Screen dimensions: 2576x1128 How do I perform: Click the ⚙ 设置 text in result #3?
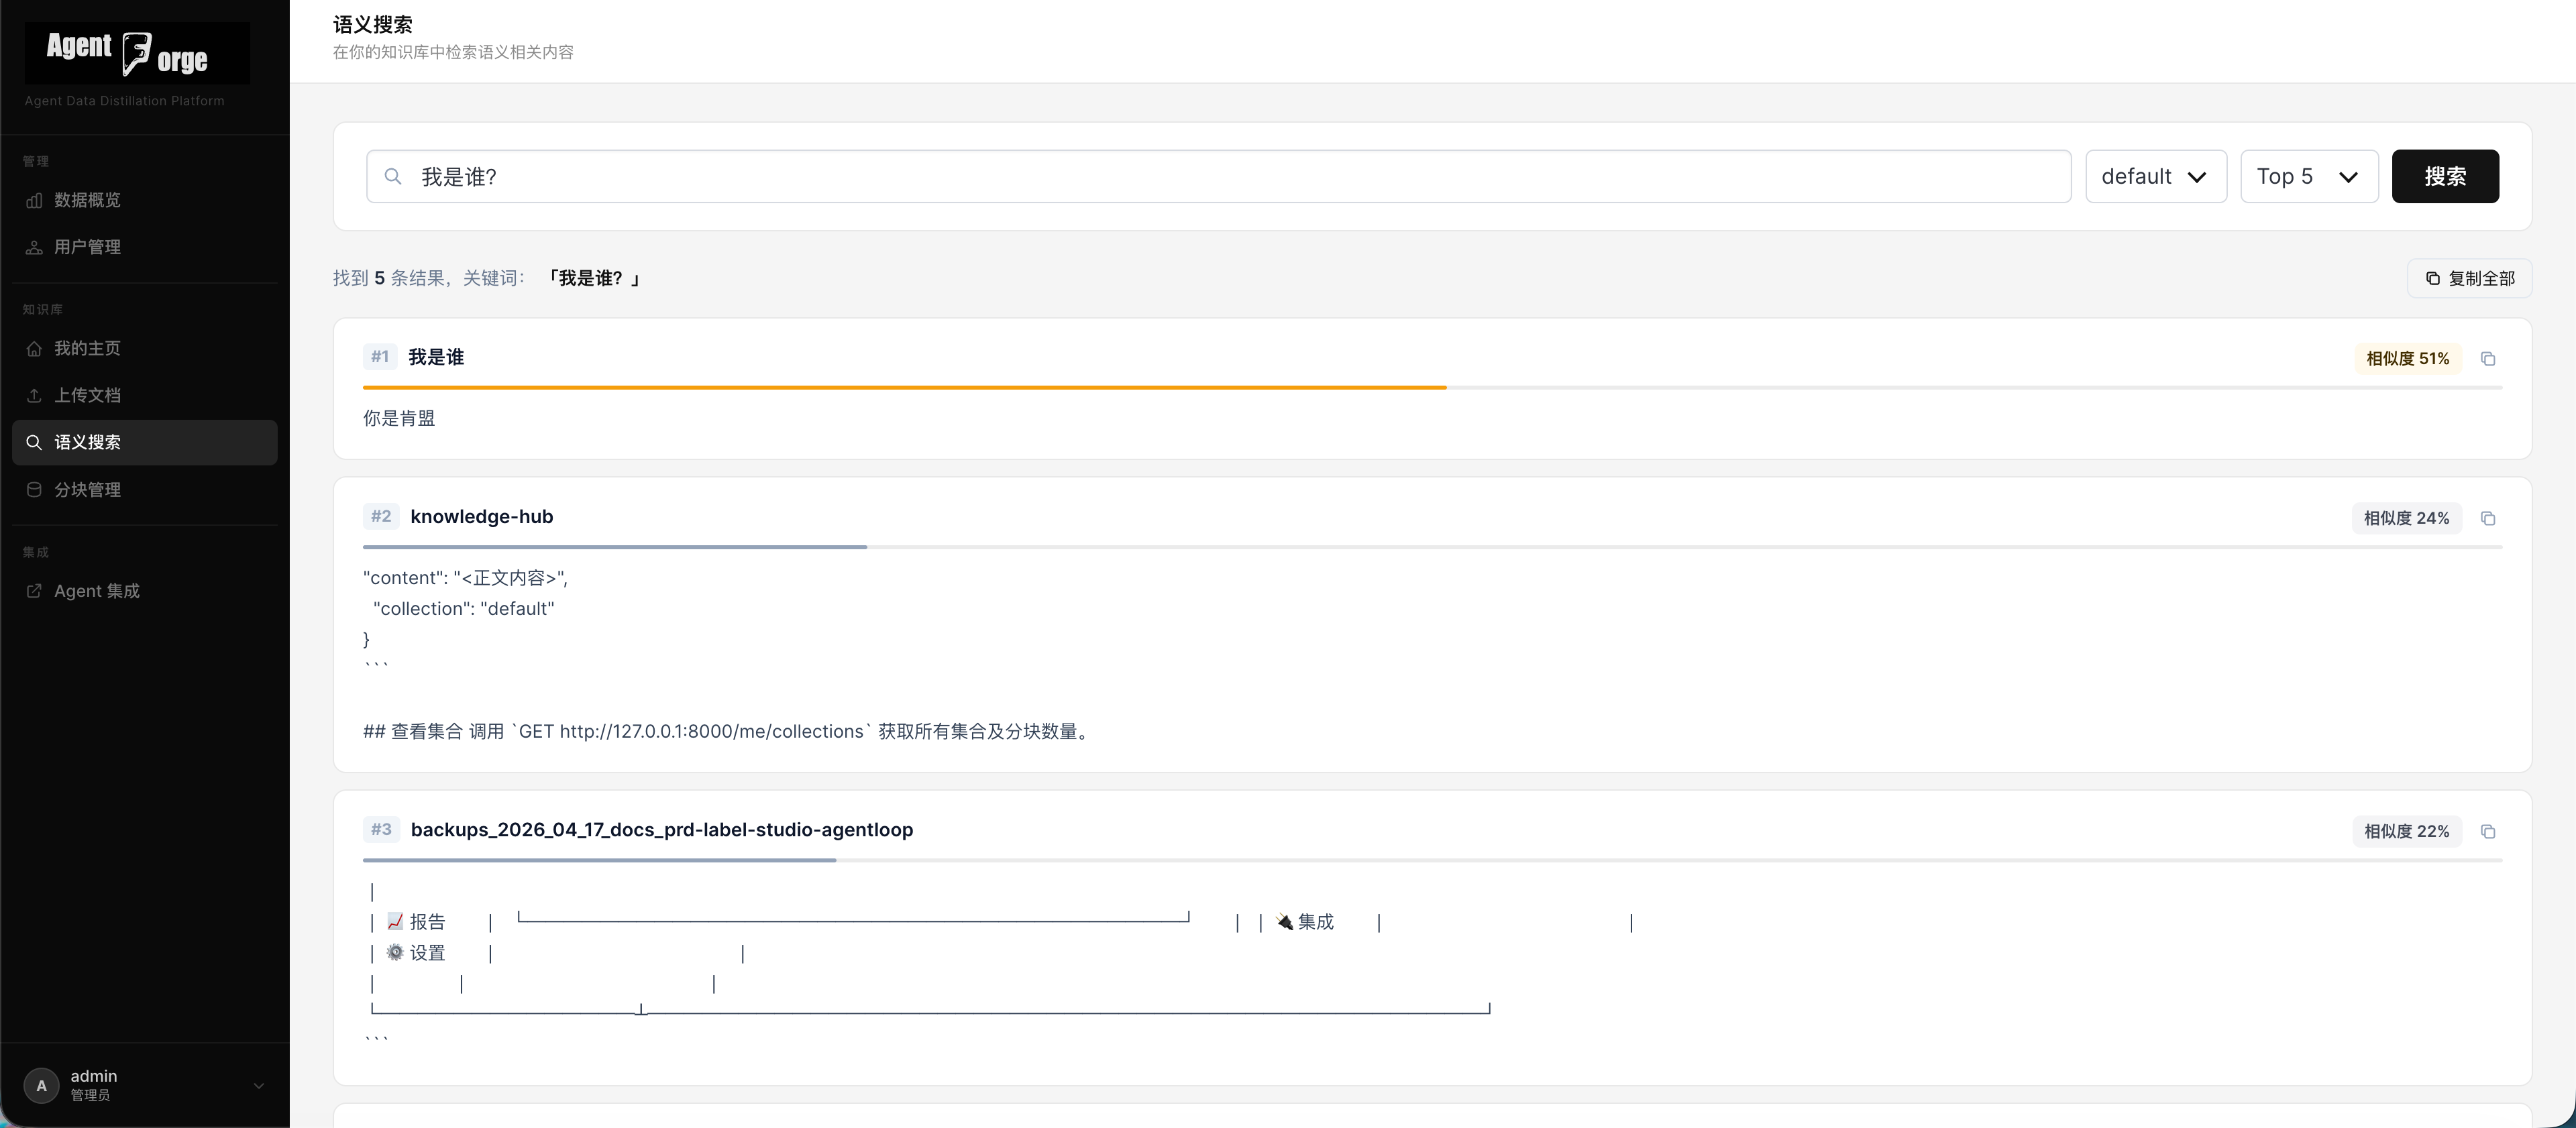point(416,953)
